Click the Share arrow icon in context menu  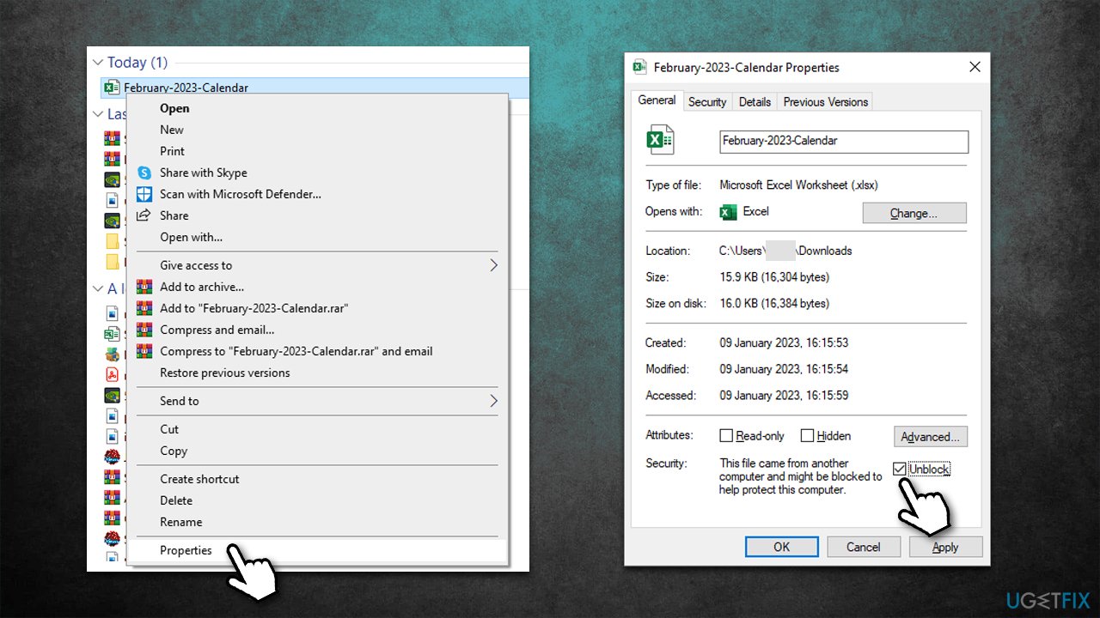144,215
